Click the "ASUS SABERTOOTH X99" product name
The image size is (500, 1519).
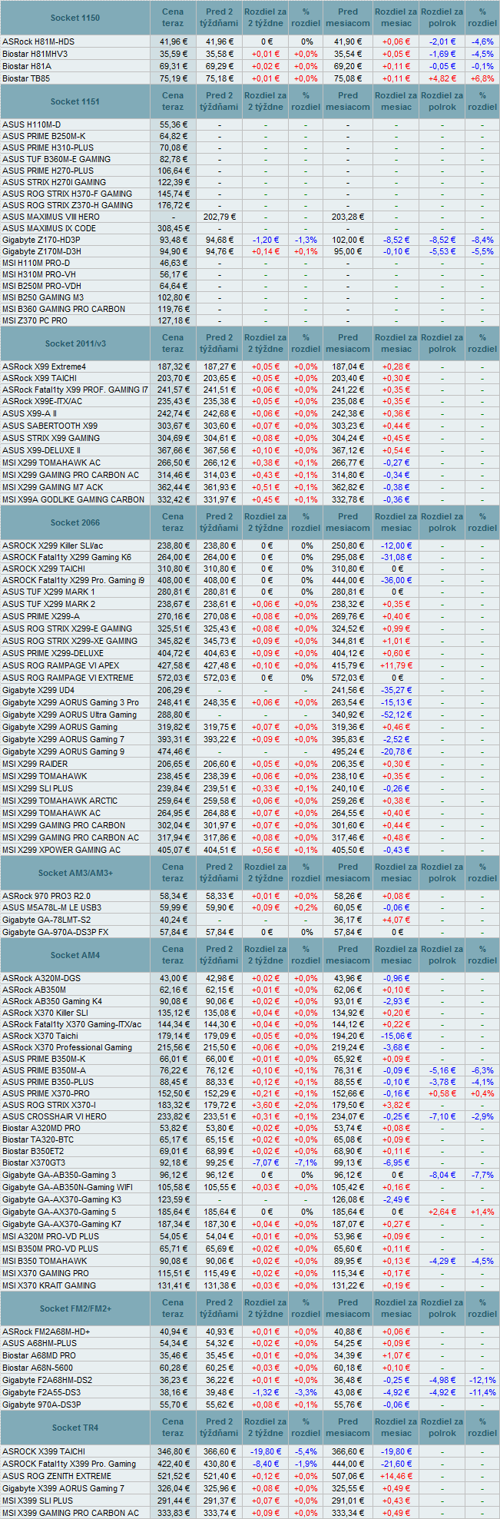coord(50,426)
